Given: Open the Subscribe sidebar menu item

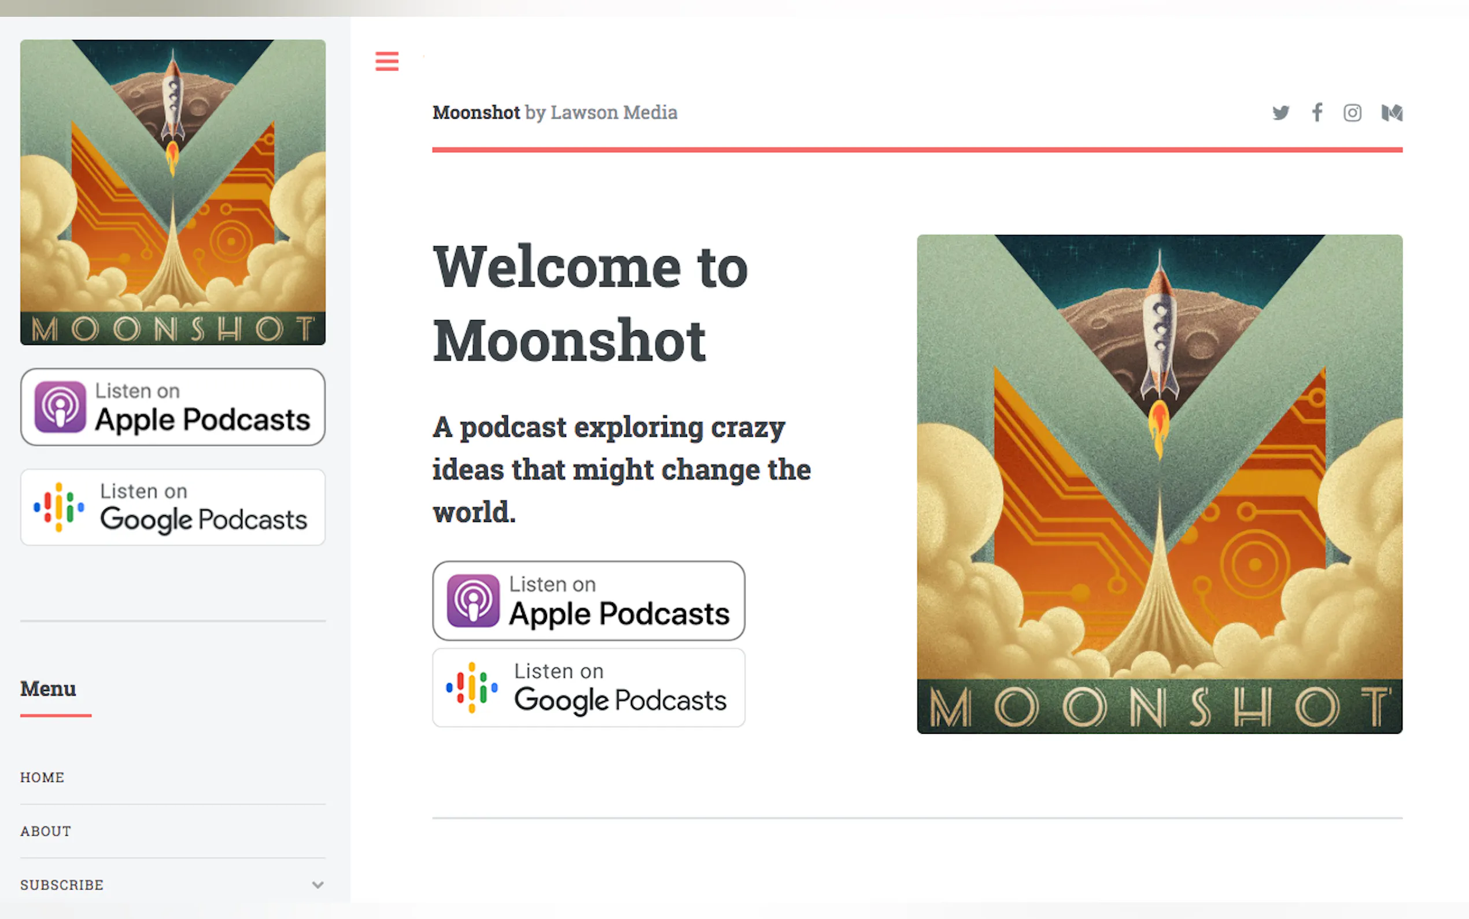Looking at the screenshot, I should [62, 885].
